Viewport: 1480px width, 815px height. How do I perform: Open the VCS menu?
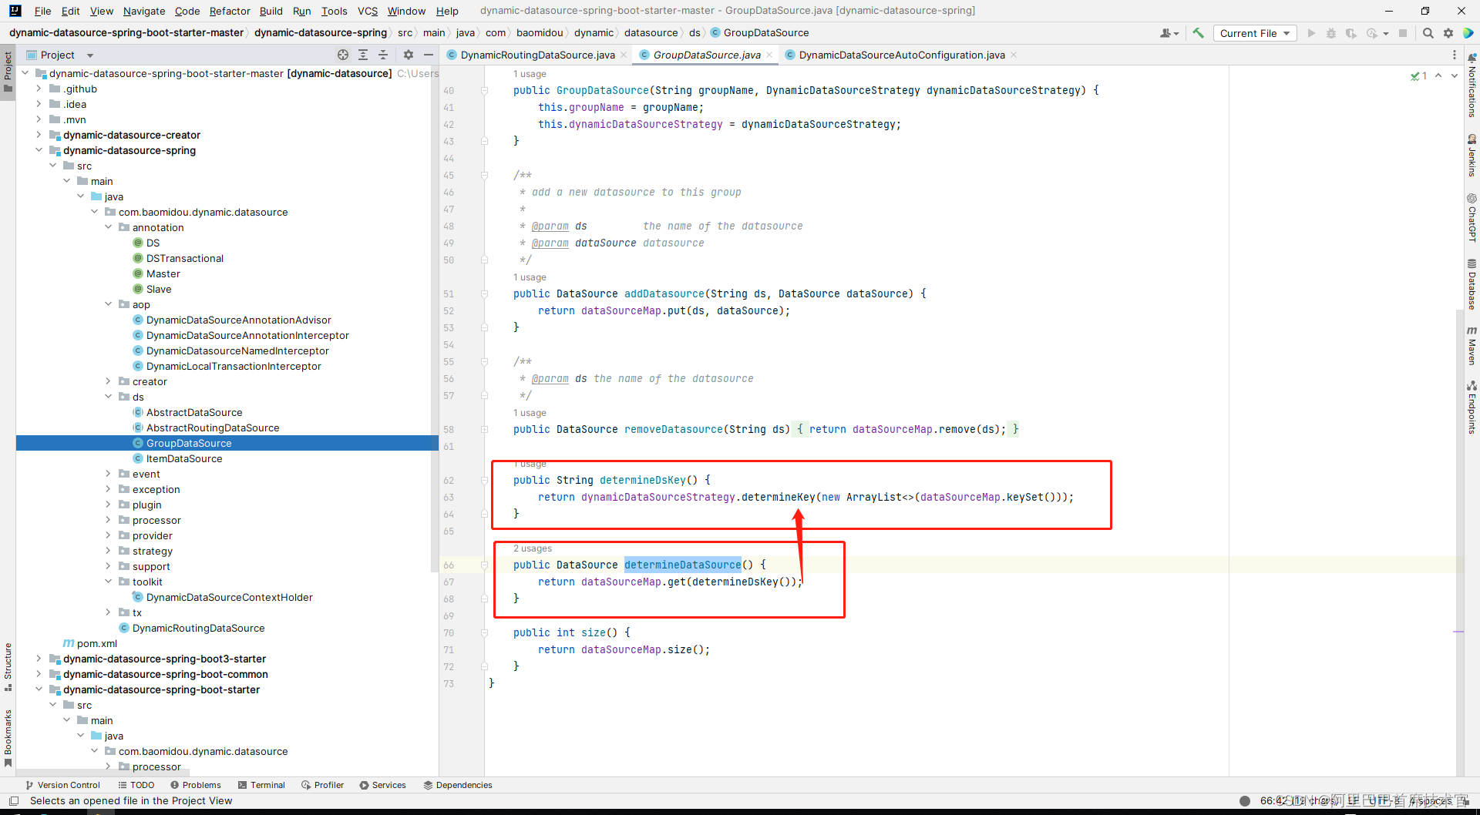(368, 11)
